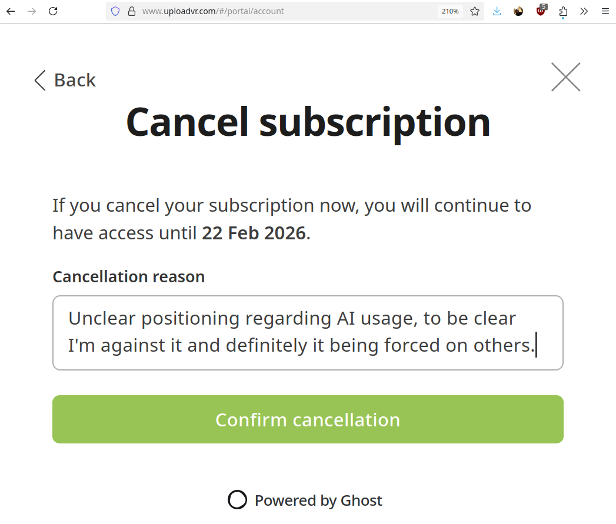Click the browser back arrow
Screen dimensions: 616x524
[11, 11]
